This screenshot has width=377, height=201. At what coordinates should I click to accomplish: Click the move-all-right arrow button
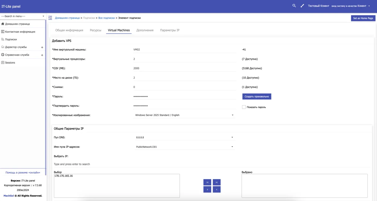coord(207,182)
